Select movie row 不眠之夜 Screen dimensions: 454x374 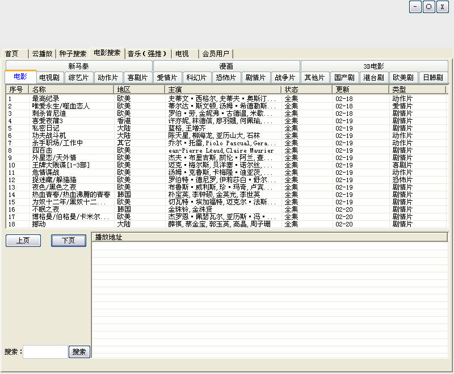226,209
